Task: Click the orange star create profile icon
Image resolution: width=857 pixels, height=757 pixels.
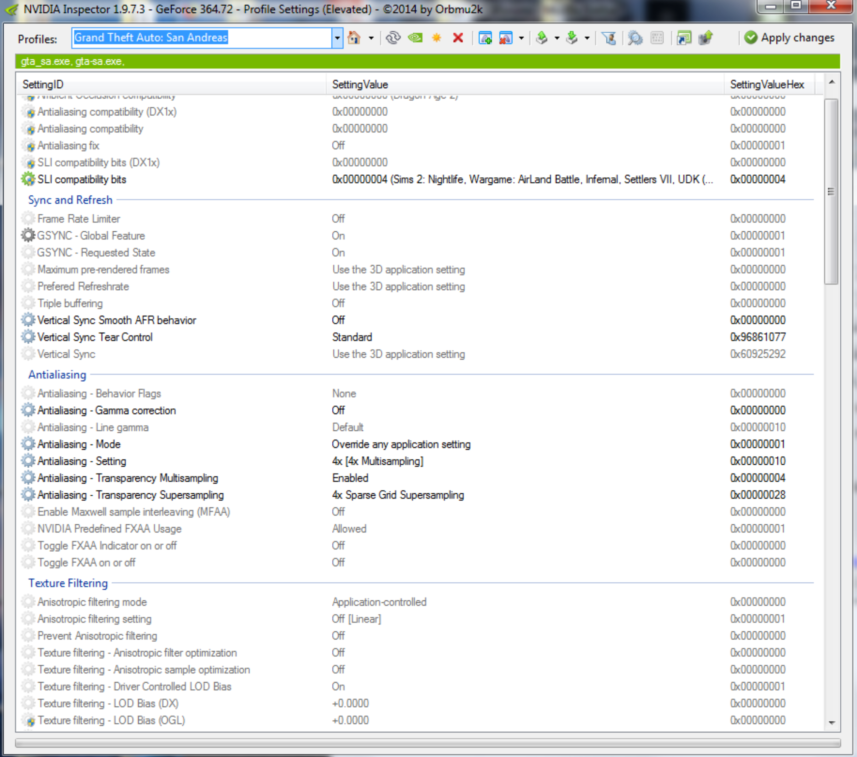Action: click(436, 38)
